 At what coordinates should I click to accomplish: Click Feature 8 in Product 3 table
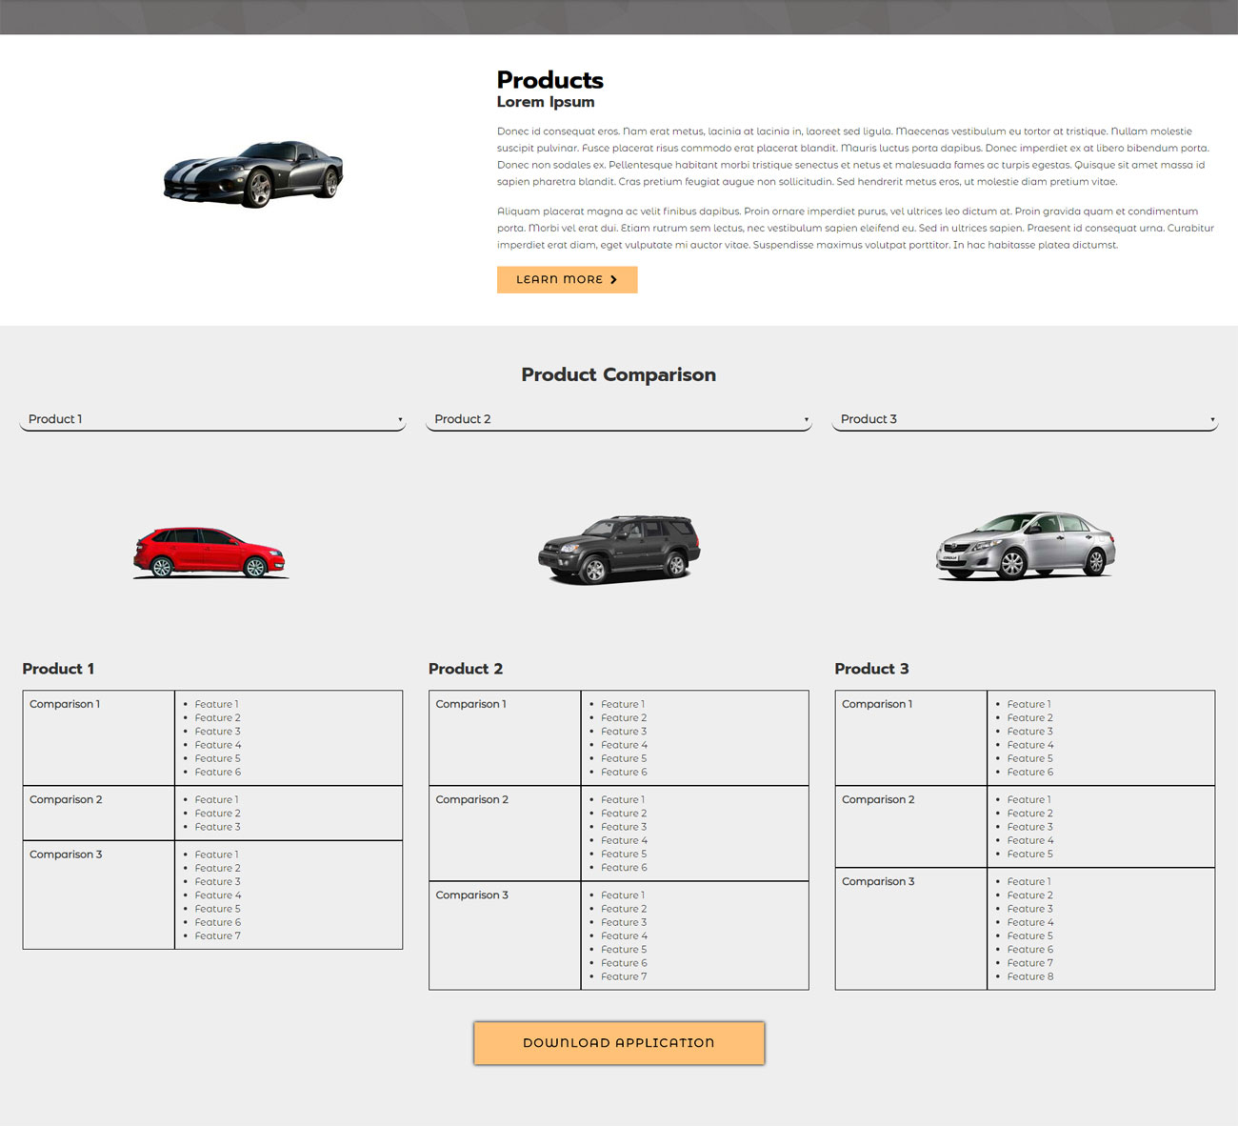click(1029, 976)
